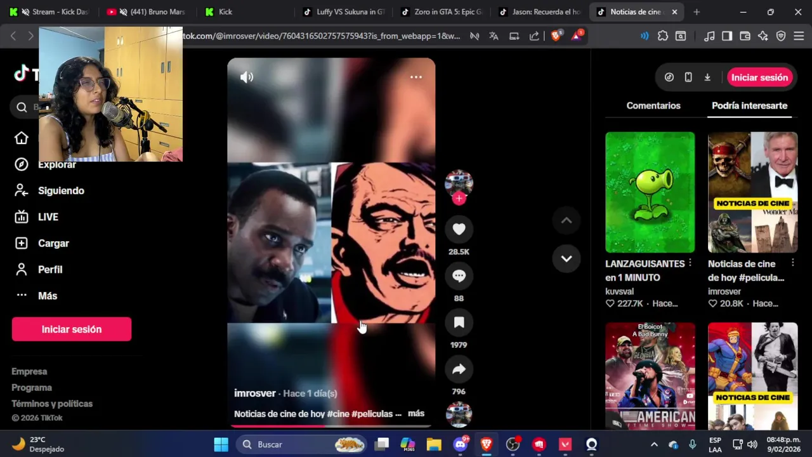This screenshot has height=457, width=812.
Task: Open the Brave Wallet icon
Action: pyautogui.click(x=745, y=36)
